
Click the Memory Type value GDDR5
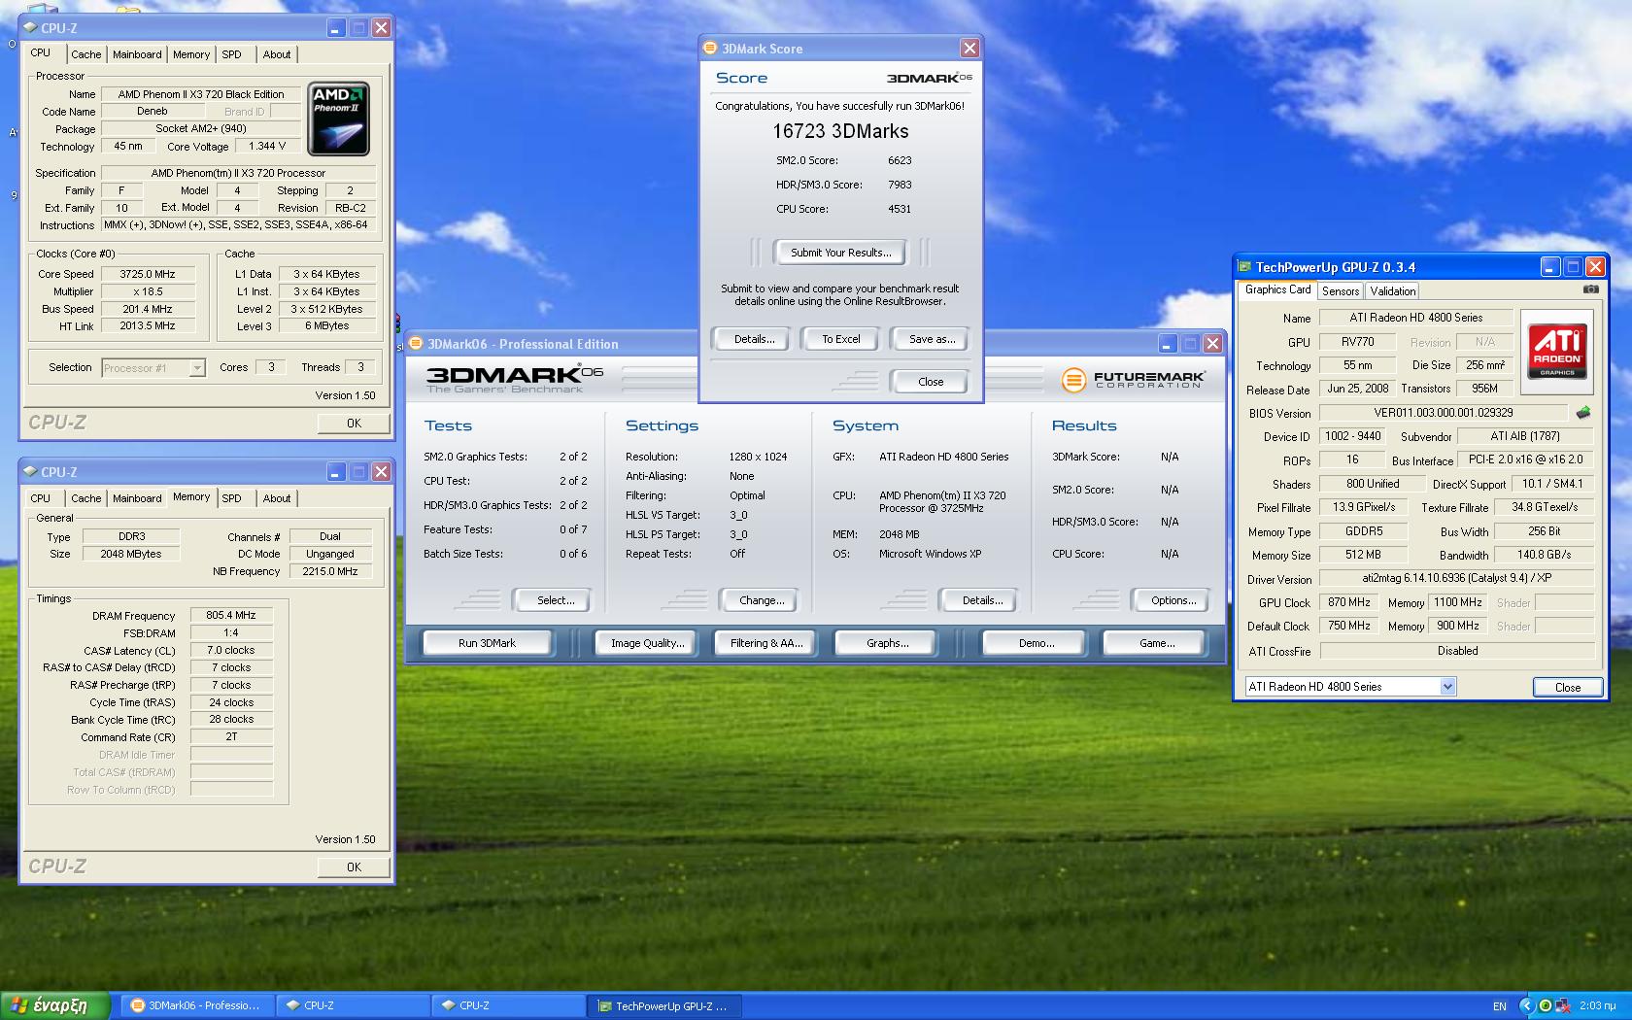click(1364, 531)
